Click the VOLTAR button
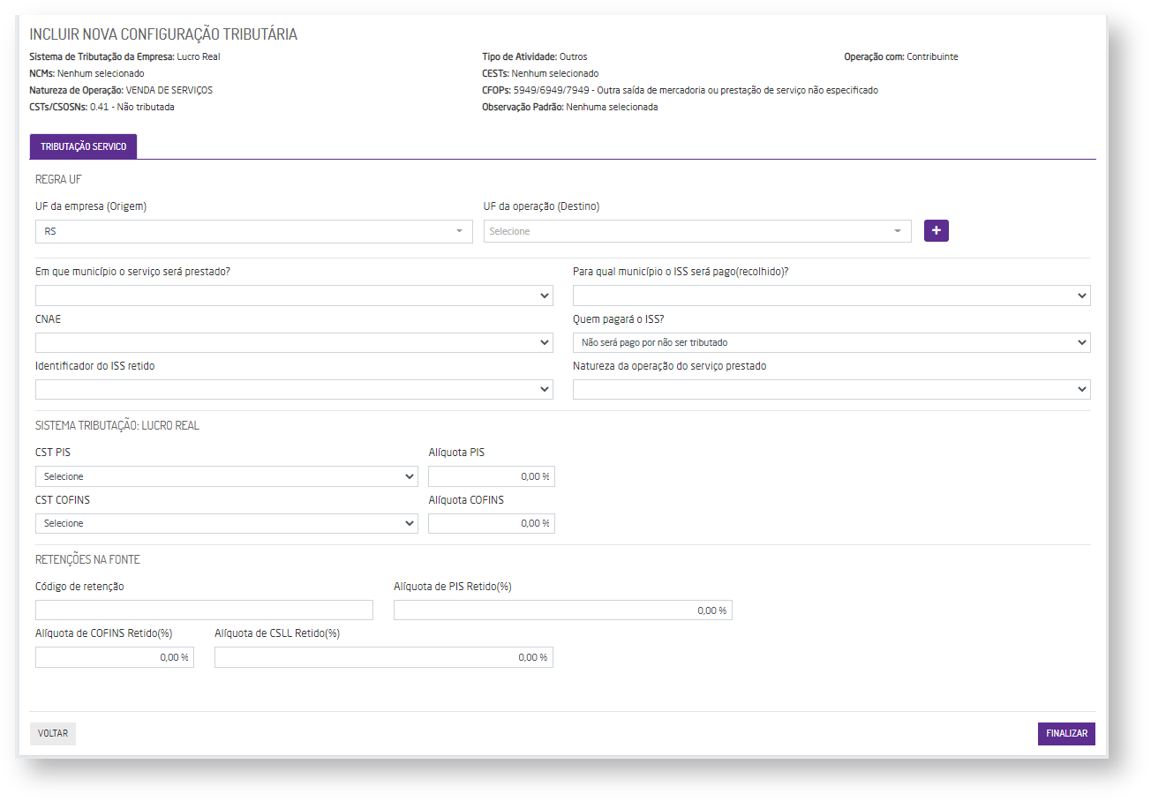The height and width of the screenshot is (801, 1151). pyautogui.click(x=53, y=733)
